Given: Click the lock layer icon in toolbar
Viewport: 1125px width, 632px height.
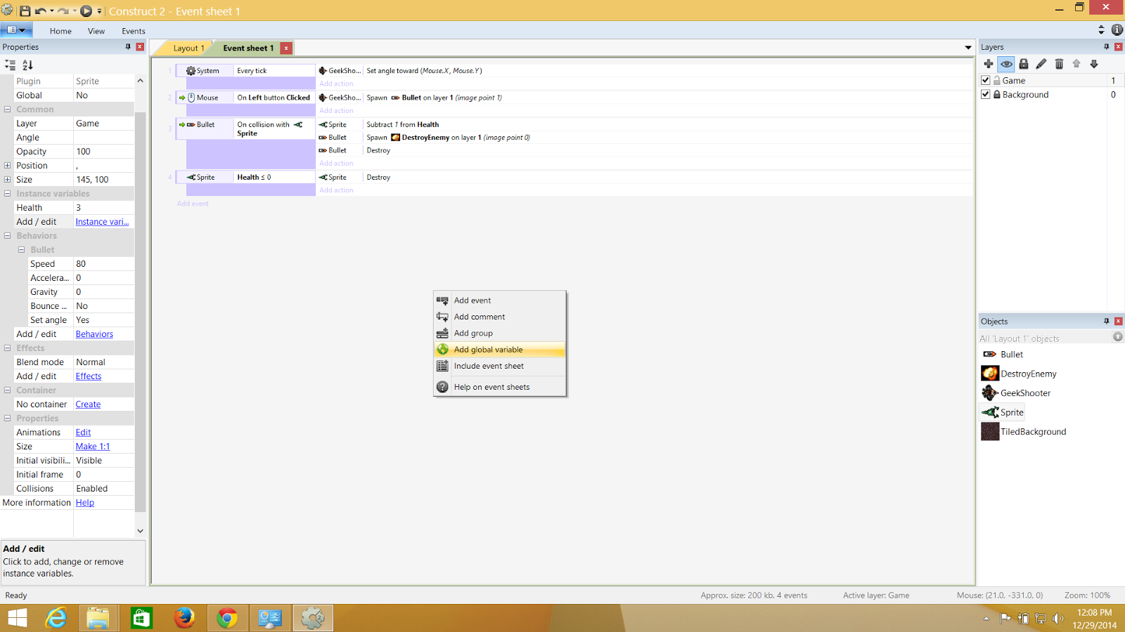Looking at the screenshot, I should 1024,64.
